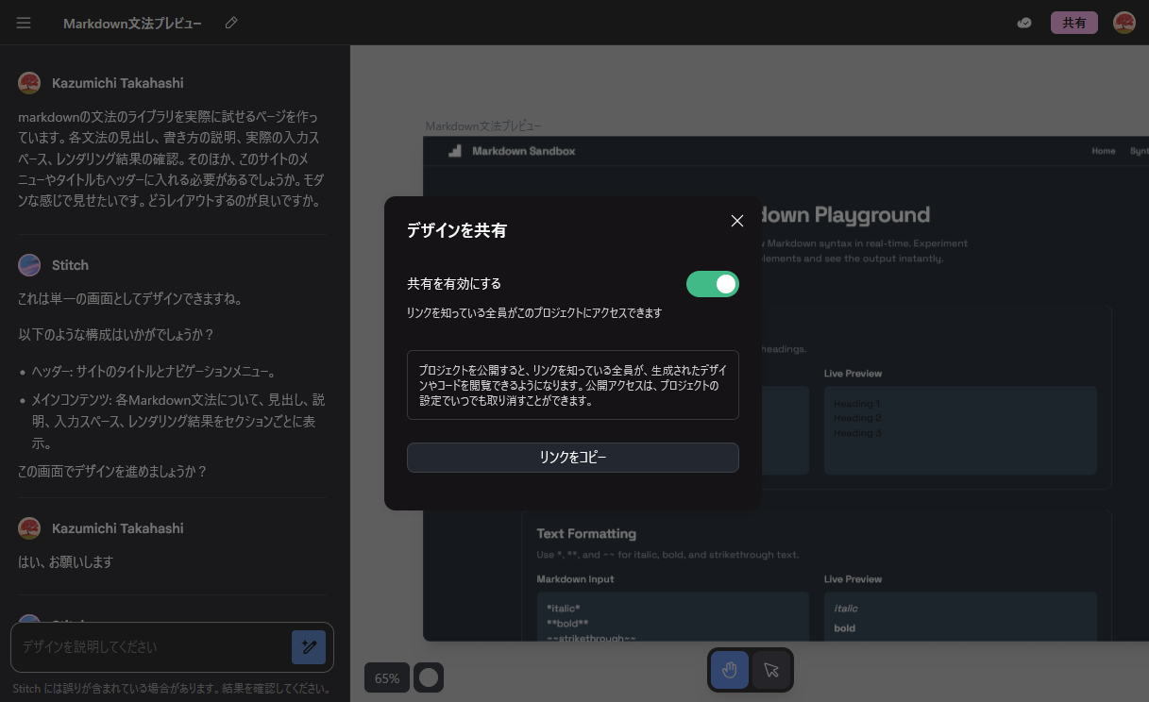Click the Home link in preview nav
Screen dimensions: 1149x702
(x=1103, y=151)
